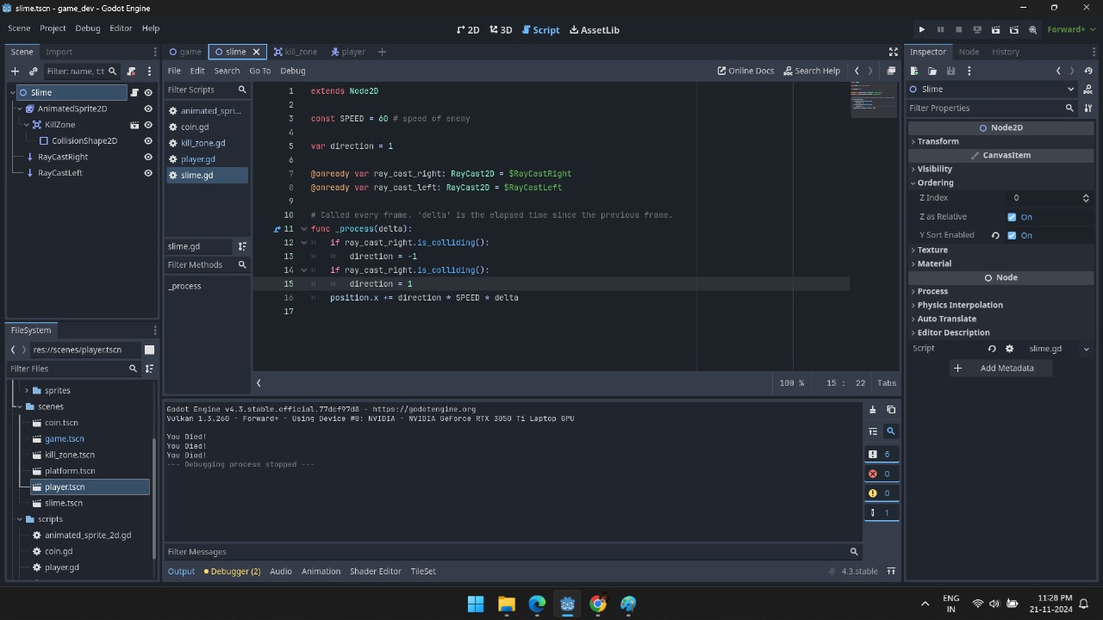This screenshot has width=1103, height=620.
Task: Toggle FileSystem split mode icon
Action: 149,350
